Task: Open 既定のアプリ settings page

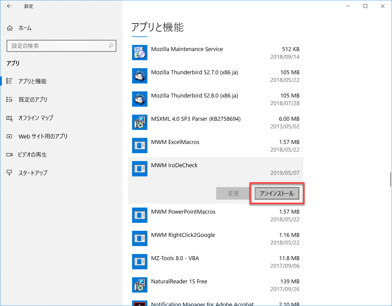Action: pos(33,100)
